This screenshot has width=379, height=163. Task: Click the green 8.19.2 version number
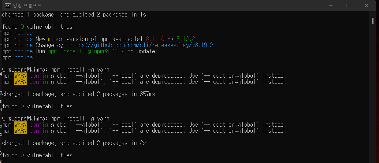pos(185,39)
